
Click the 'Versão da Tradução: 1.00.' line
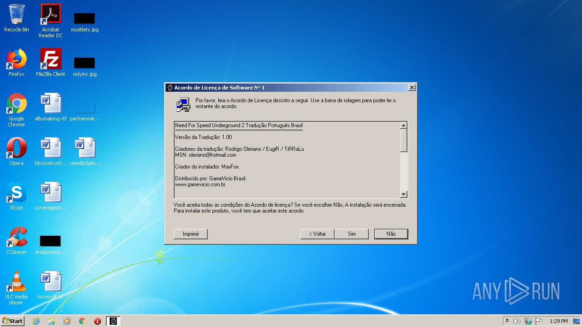coord(204,137)
